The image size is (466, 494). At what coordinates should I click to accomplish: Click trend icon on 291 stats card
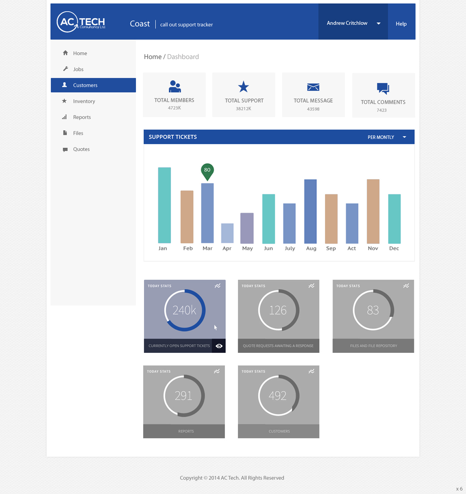tap(217, 371)
